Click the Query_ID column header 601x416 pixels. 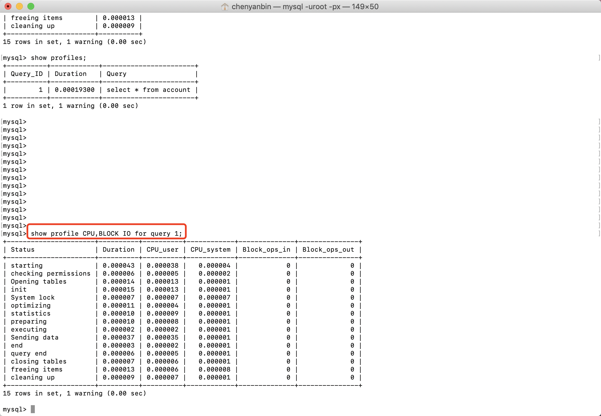coord(27,74)
